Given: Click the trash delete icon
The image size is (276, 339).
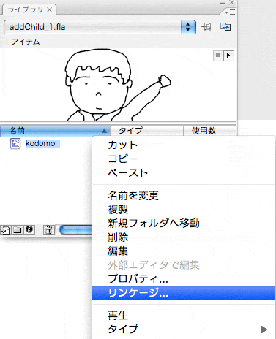Looking at the screenshot, I should tap(48, 229).
